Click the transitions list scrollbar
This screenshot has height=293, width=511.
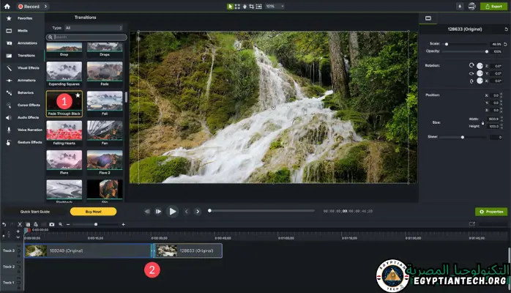click(x=126, y=97)
